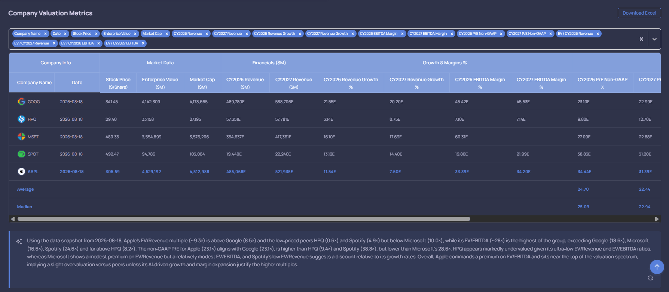Click the Growth & Margins % group header
This screenshot has height=292, width=669.
click(x=445, y=63)
